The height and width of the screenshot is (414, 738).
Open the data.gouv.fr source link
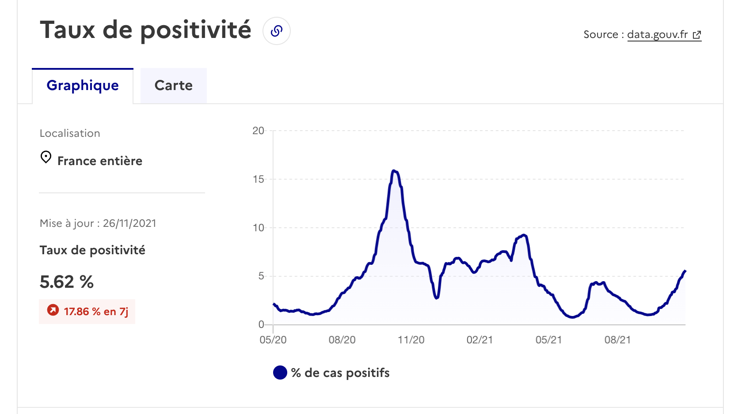pyautogui.click(x=658, y=34)
